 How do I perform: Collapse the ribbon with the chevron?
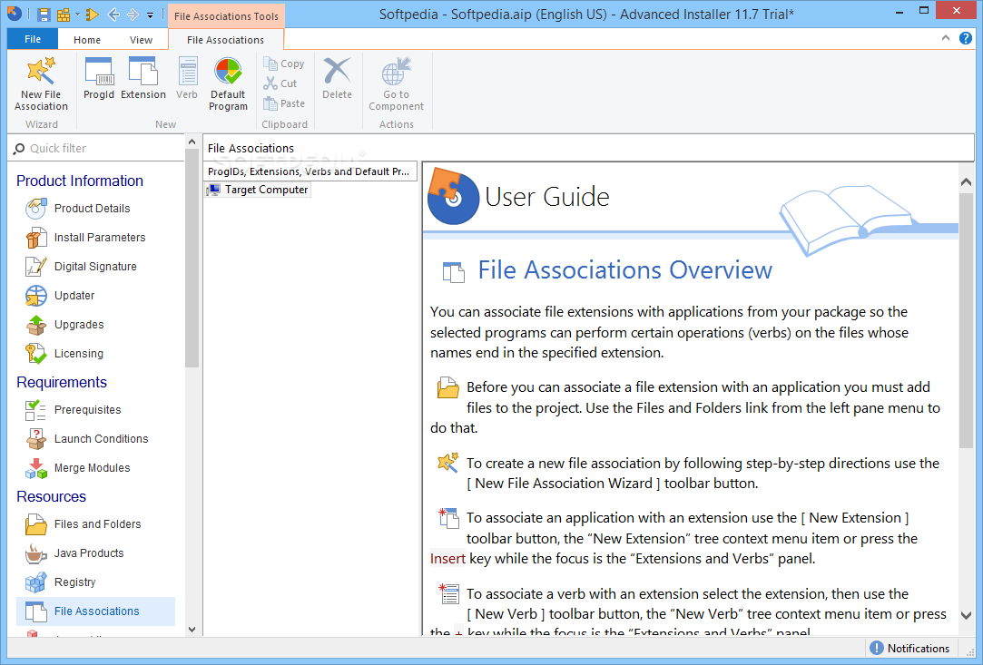946,38
